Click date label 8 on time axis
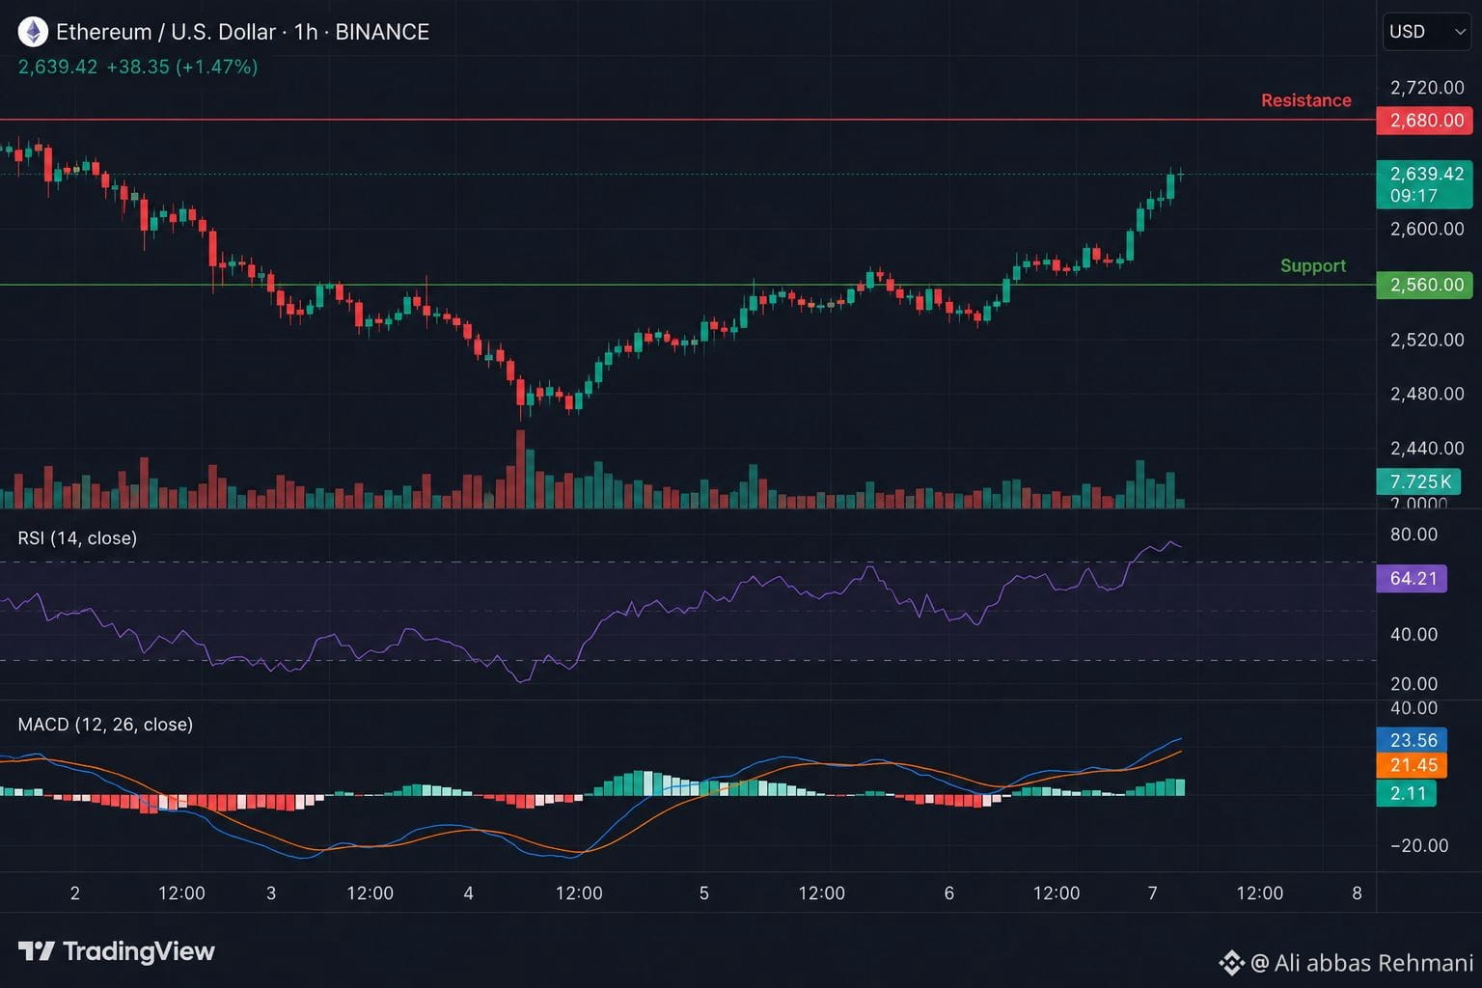Viewport: 1482px width, 988px height. [1357, 893]
